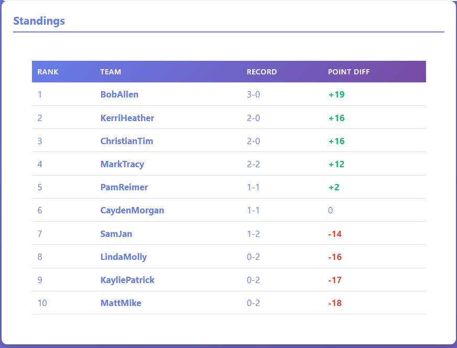The width and height of the screenshot is (457, 348).
Task: Click the LindaMolly team name
Action: coord(123,257)
